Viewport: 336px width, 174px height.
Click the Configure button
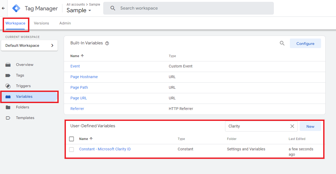[305, 44]
